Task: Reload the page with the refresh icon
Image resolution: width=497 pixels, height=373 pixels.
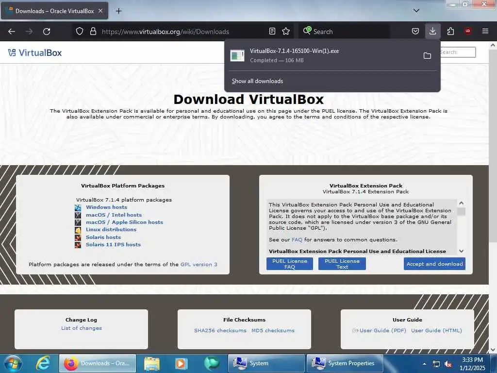Action: (47, 32)
